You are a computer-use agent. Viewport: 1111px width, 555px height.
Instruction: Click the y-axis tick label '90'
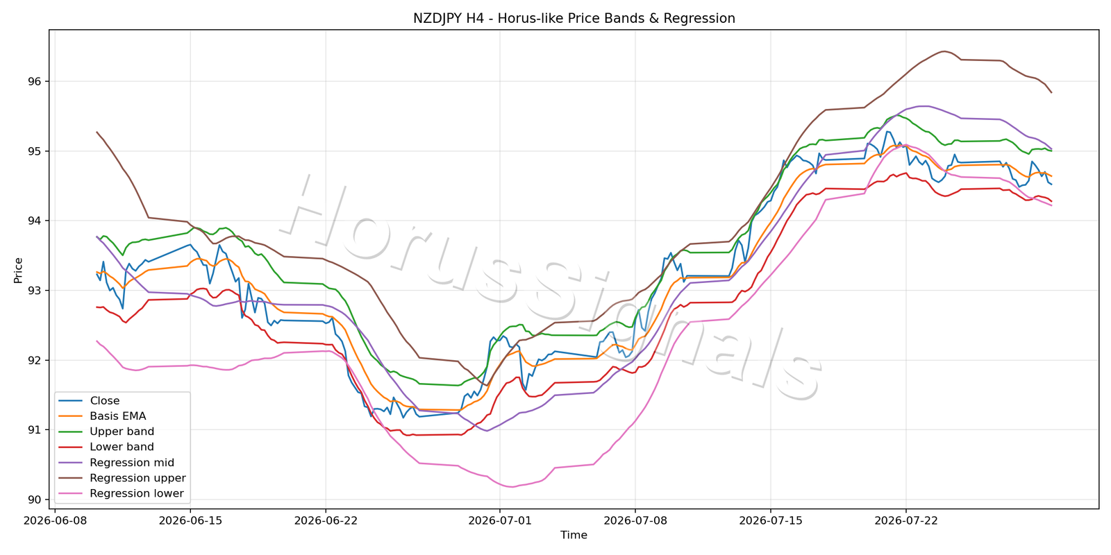pyautogui.click(x=35, y=499)
